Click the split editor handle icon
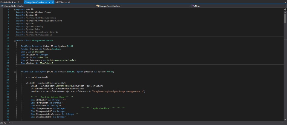 285,10
